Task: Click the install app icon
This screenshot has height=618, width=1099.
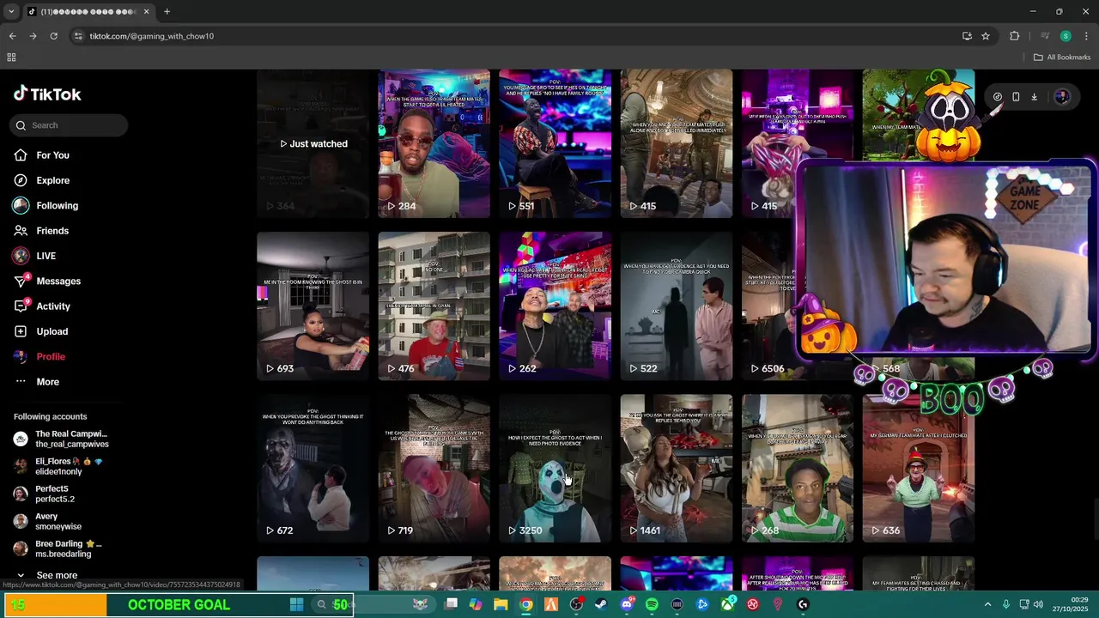Action: click(x=967, y=36)
